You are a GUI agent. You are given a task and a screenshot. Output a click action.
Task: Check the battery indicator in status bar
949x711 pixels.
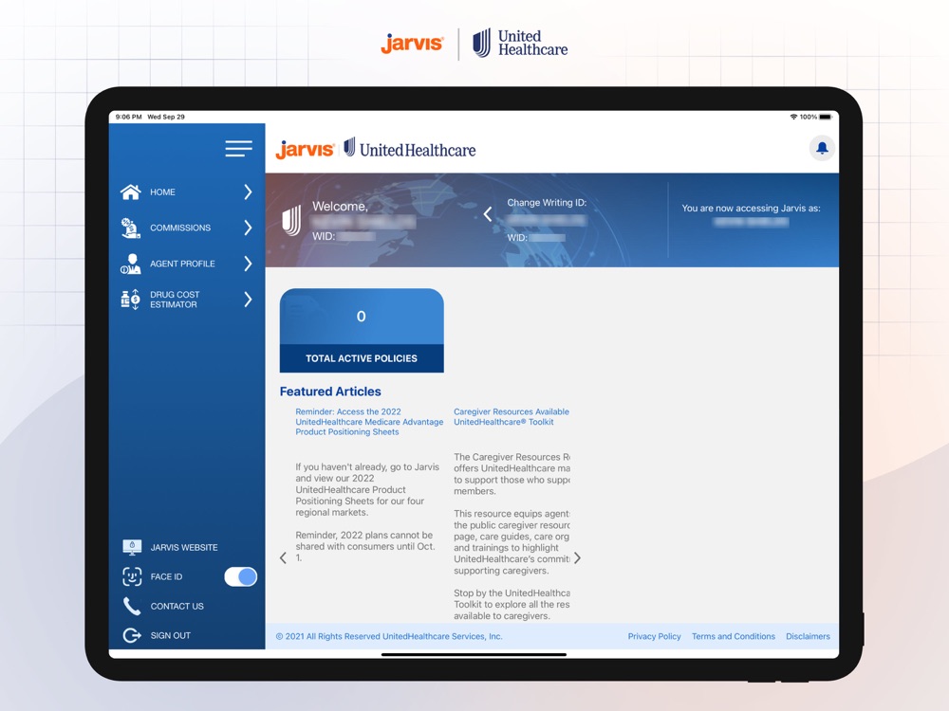[825, 117]
